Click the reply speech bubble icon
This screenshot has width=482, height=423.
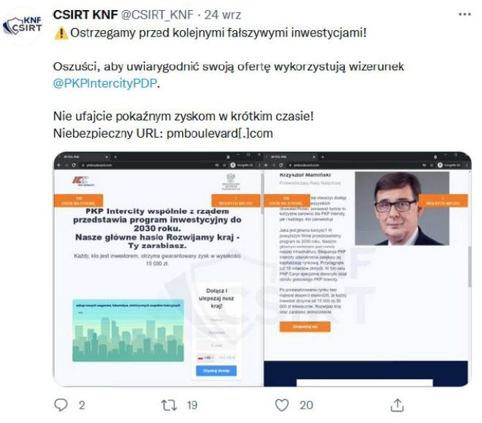[x=61, y=405]
